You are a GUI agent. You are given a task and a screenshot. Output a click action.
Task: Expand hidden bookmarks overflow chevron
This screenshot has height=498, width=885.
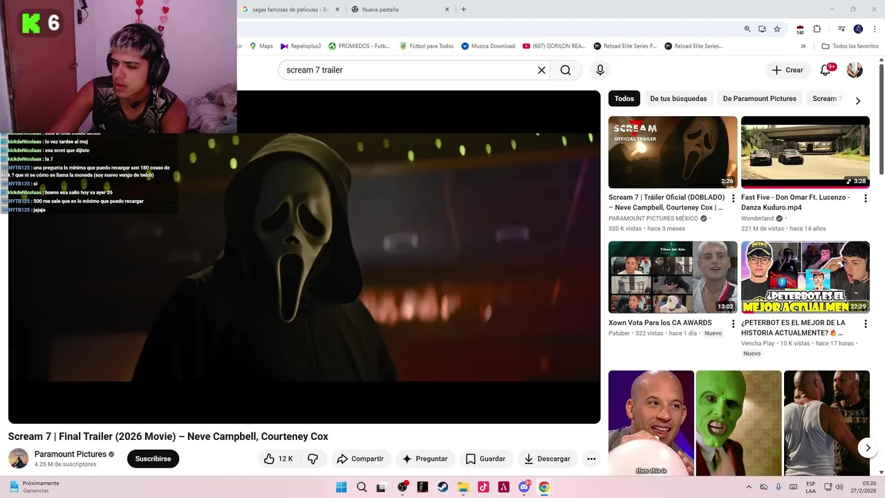pos(803,46)
